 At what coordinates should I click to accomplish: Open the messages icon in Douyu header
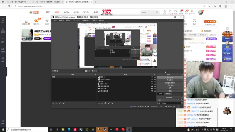(x=186, y=12)
